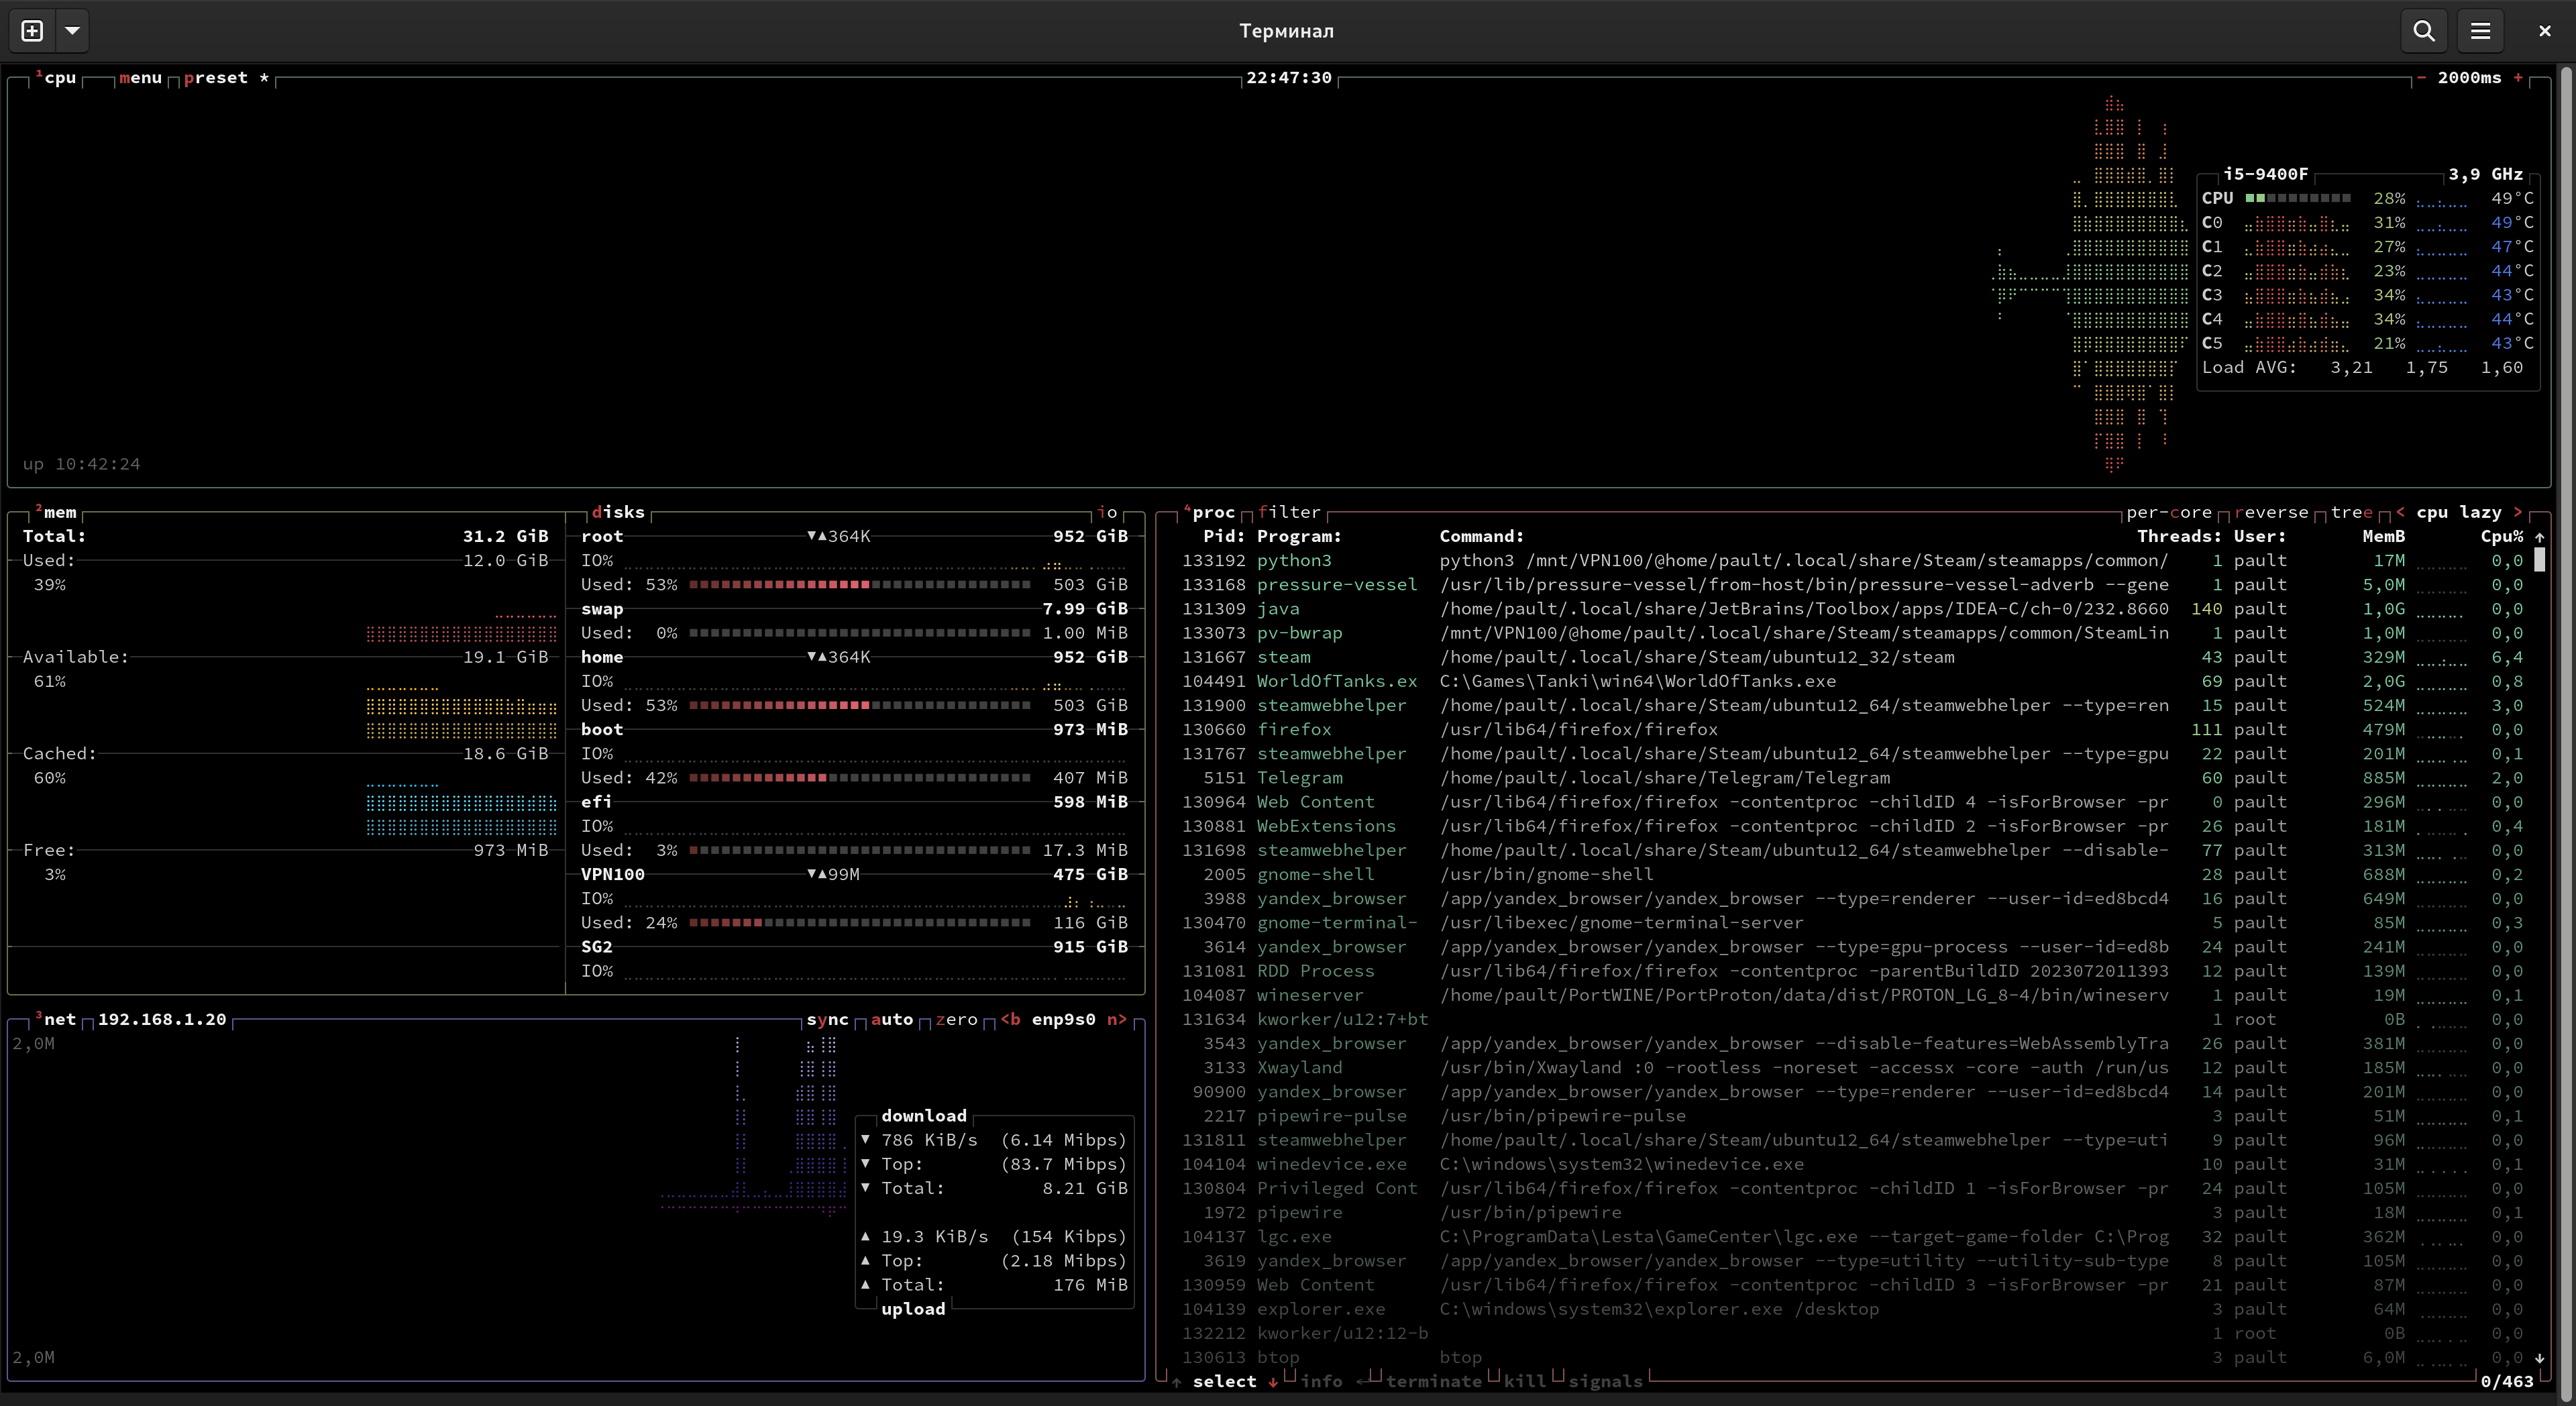Select the WorldOfTanks.ex process row
This screenshot has width=2576, height=1406.
coord(1852,681)
